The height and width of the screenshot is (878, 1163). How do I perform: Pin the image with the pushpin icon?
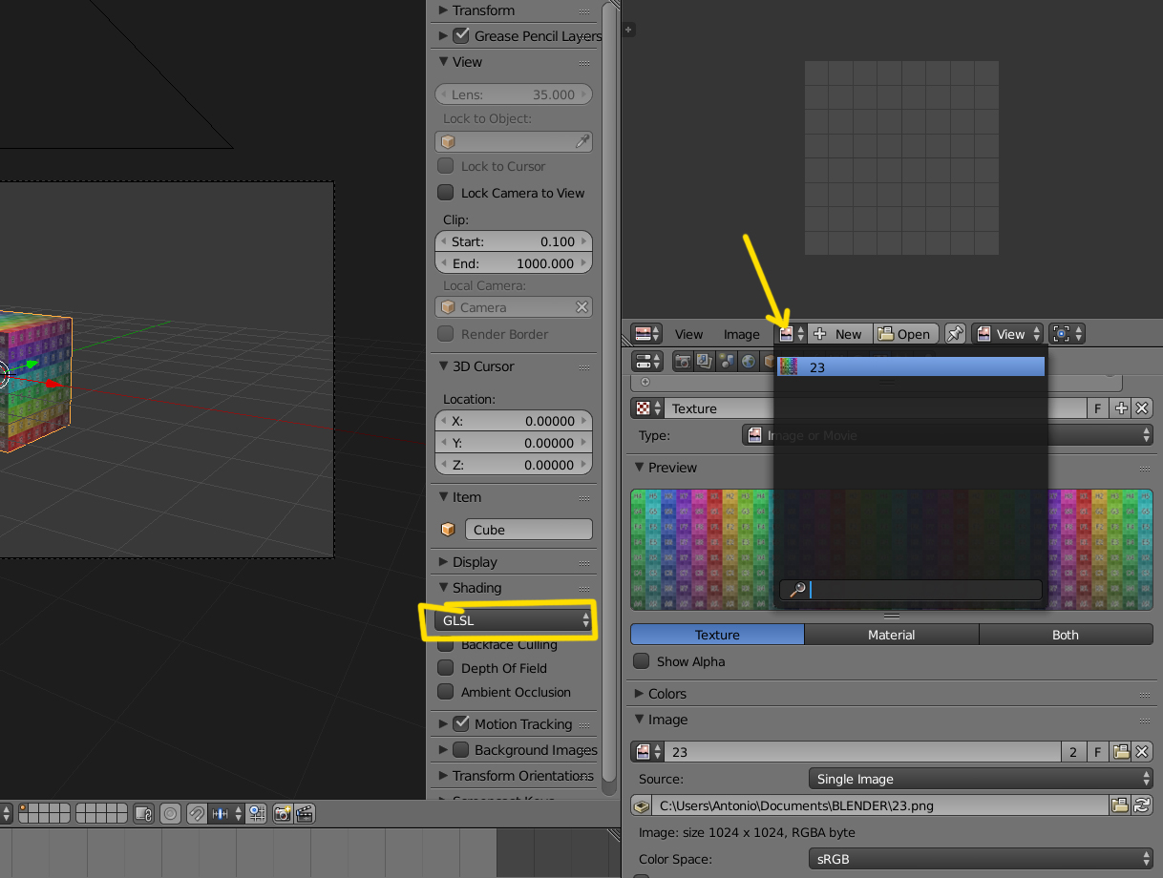954,334
